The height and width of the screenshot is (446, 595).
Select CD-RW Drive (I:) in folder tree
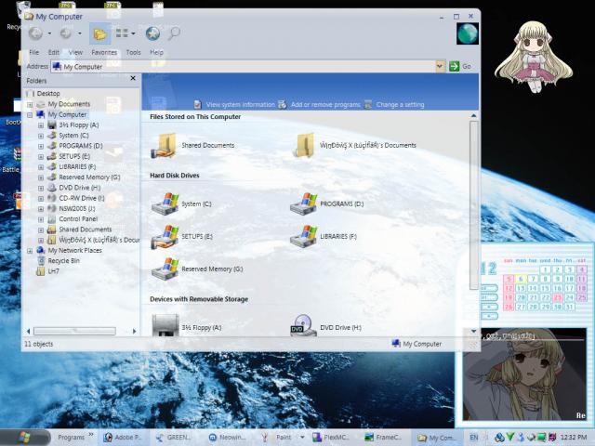pos(81,198)
